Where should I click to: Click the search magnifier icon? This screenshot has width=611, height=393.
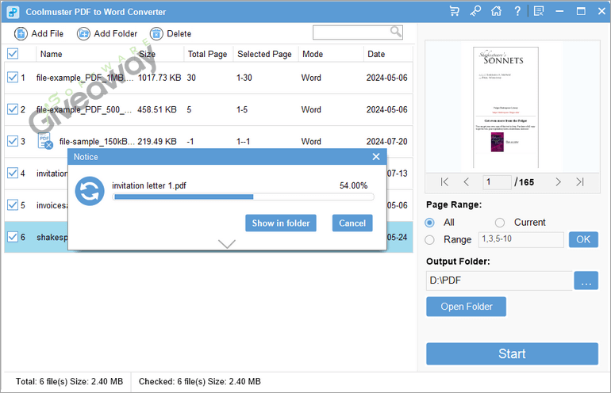[395, 32]
